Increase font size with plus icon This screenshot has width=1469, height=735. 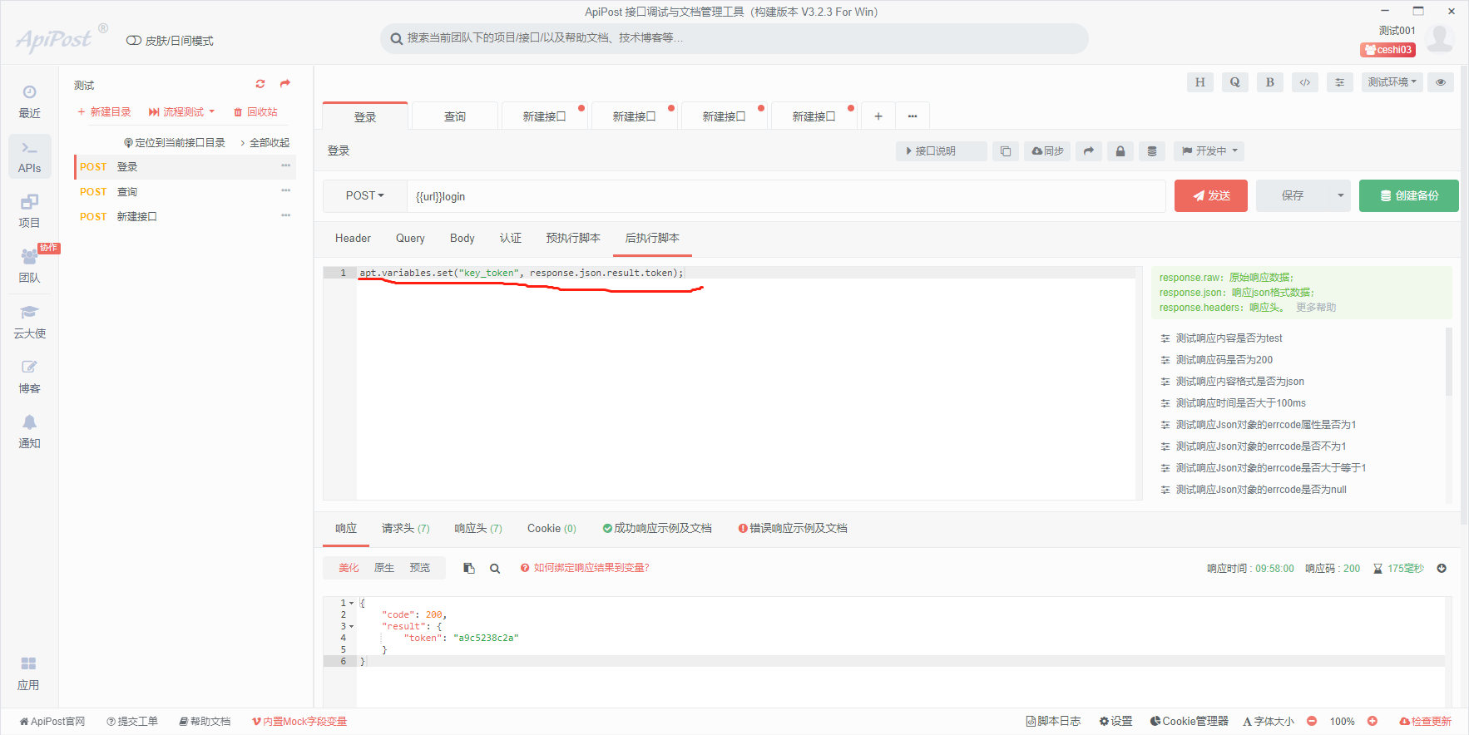[x=1373, y=722]
